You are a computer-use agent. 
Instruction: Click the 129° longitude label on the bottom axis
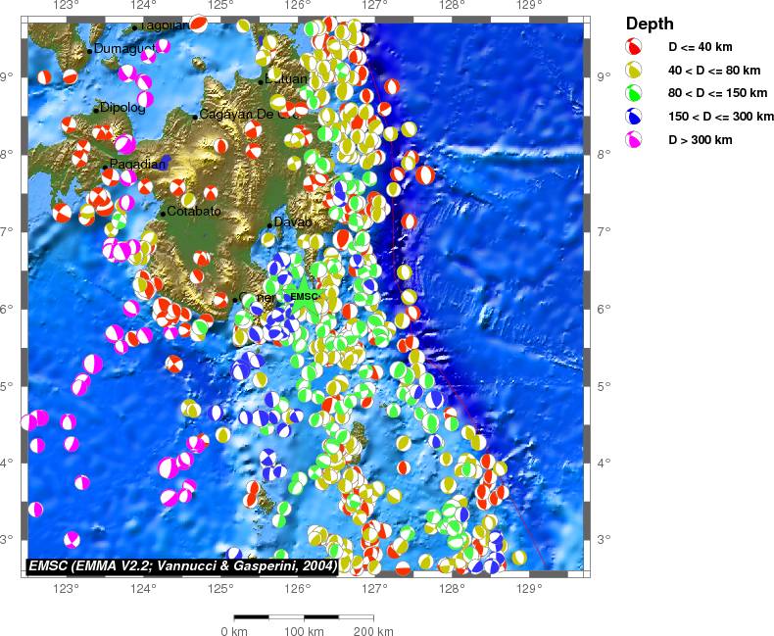pos(528,588)
